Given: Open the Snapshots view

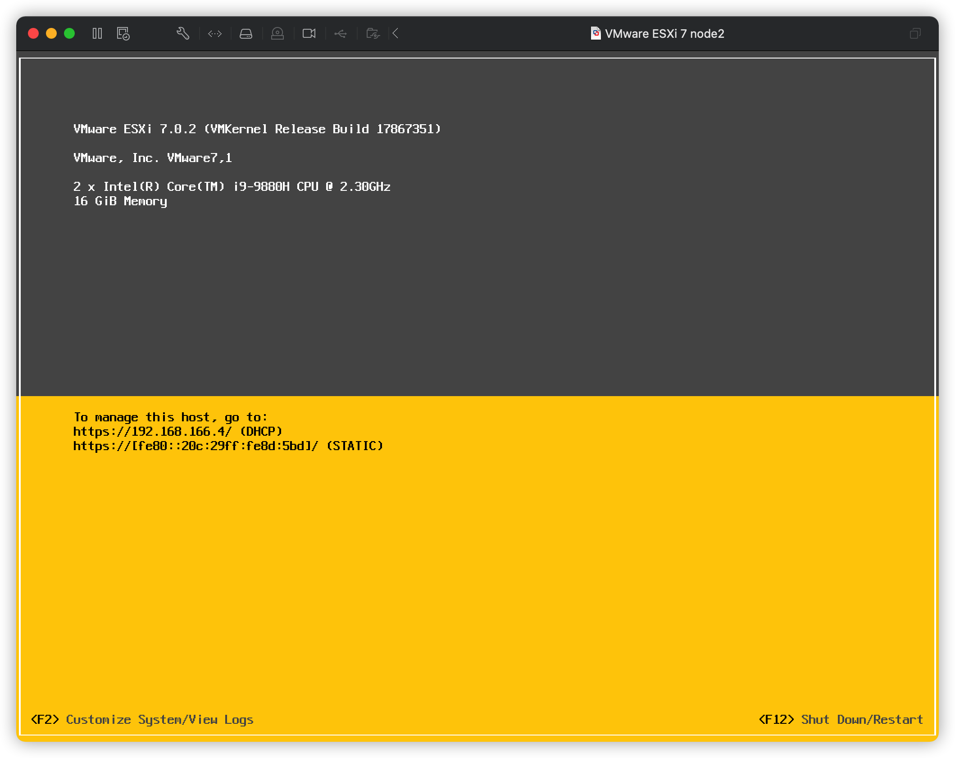Looking at the screenshot, I should 123,34.
